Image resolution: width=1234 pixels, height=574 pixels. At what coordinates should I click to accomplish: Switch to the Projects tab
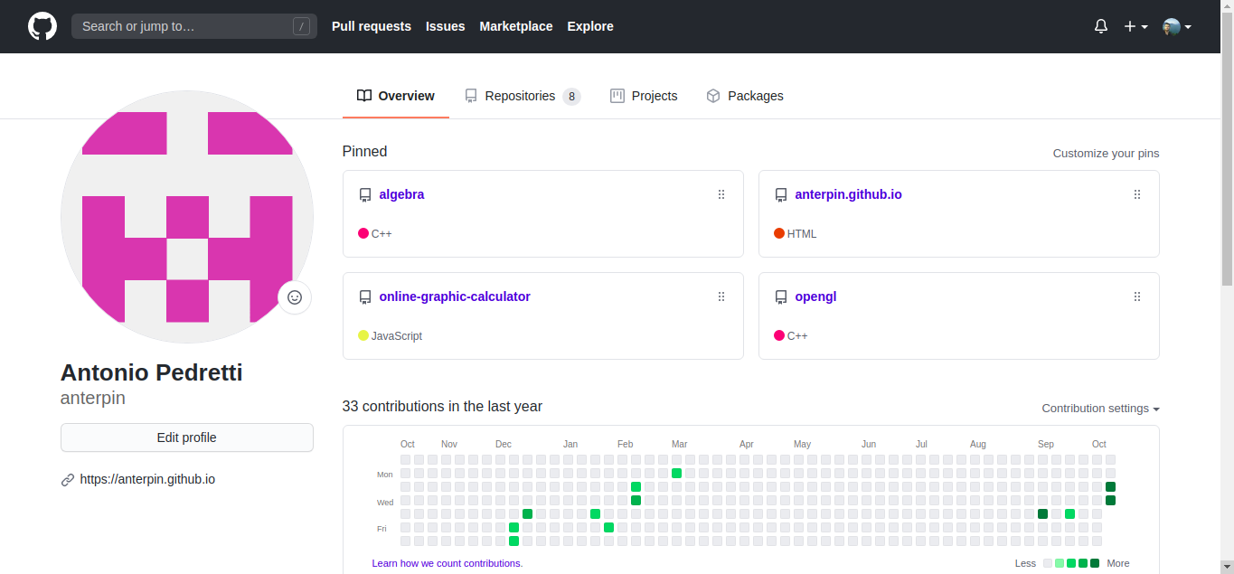point(644,96)
